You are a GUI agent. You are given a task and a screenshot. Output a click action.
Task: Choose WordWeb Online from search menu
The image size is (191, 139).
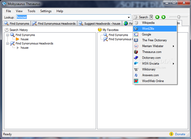155,81
